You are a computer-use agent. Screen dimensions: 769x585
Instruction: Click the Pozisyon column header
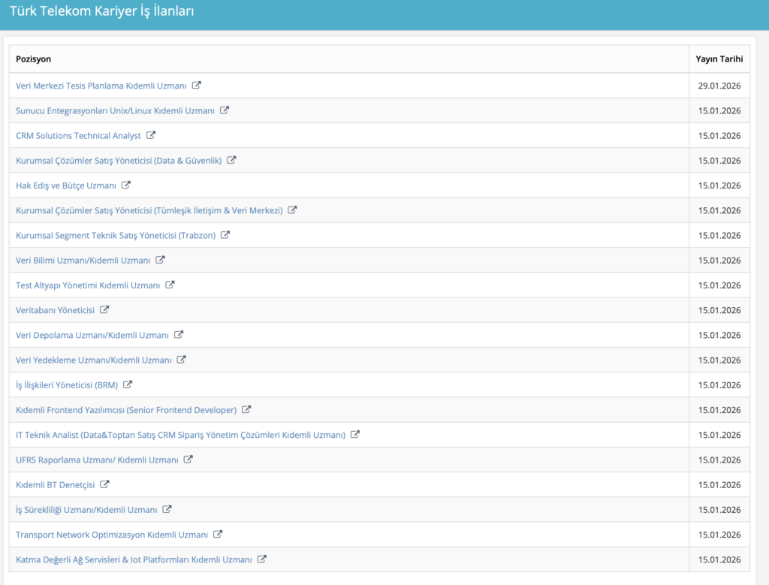(34, 59)
